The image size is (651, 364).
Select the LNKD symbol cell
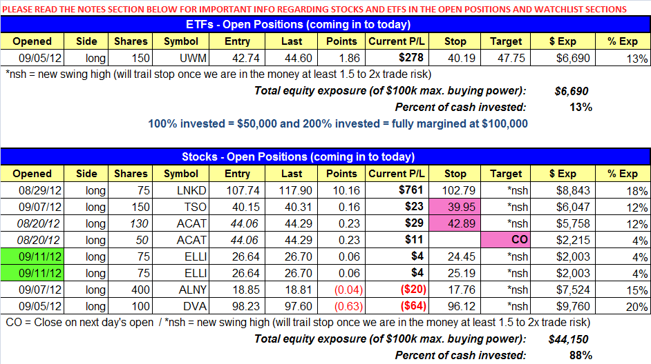point(181,190)
